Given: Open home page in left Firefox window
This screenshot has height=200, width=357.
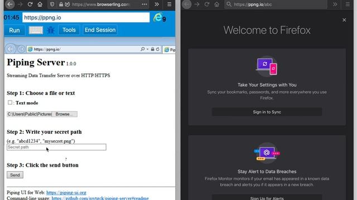Looking at the screenshot, I should (x=40, y=4).
